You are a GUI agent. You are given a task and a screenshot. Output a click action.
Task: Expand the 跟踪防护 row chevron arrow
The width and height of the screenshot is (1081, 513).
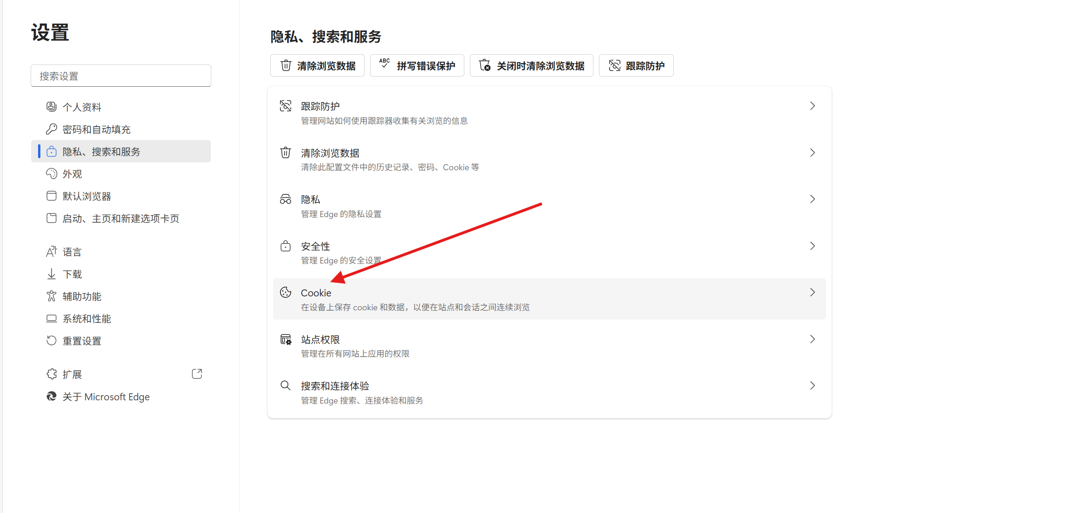pyautogui.click(x=812, y=106)
